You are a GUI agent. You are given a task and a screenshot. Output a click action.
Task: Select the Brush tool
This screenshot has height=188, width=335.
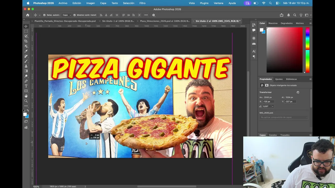pyautogui.click(x=26, y=61)
